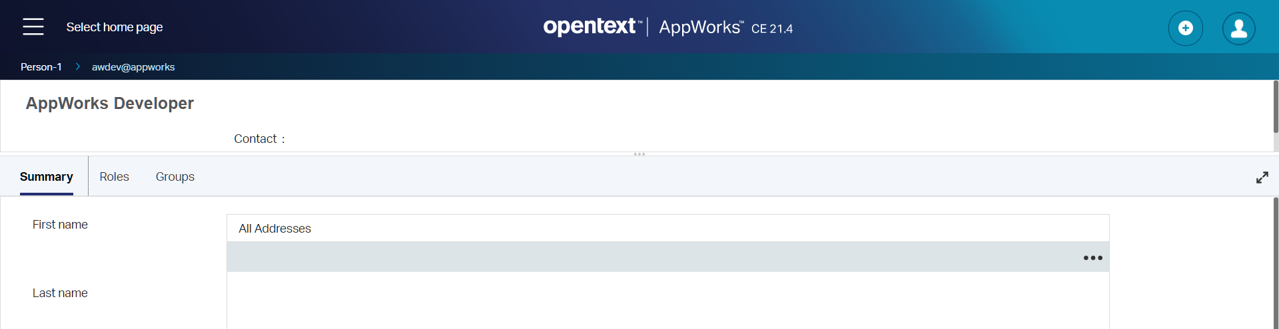Viewport: 1279px width, 329px height.
Task: Click the First name field label
Action: 60,225
